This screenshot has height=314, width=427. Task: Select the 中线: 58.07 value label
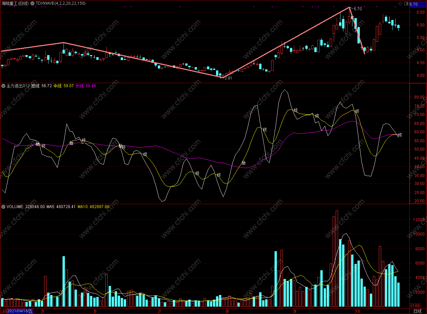pyautogui.click(x=64, y=86)
